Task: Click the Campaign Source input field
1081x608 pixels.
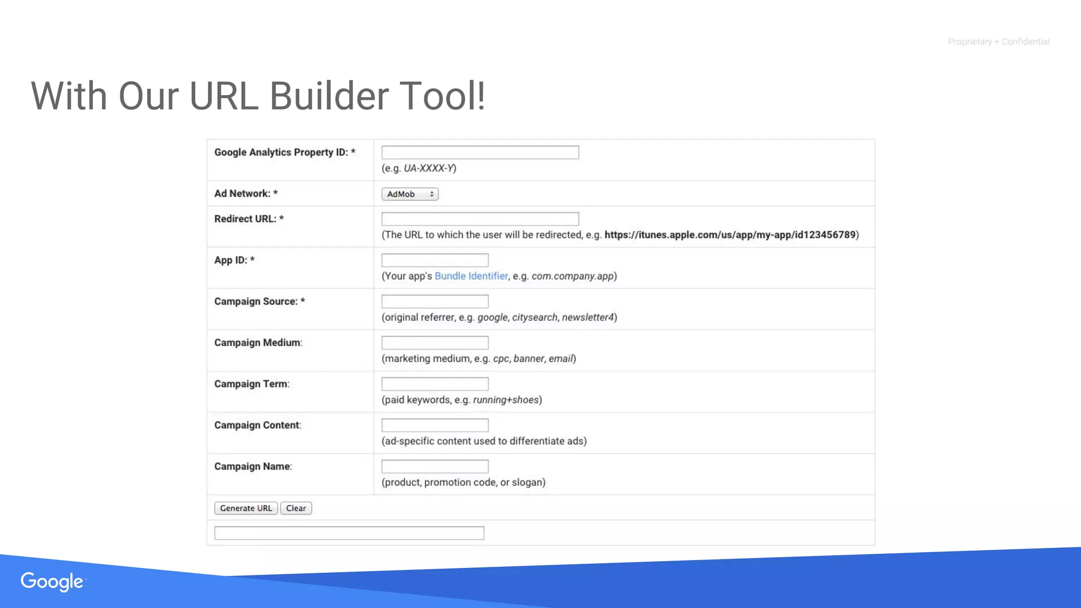Action: (435, 301)
